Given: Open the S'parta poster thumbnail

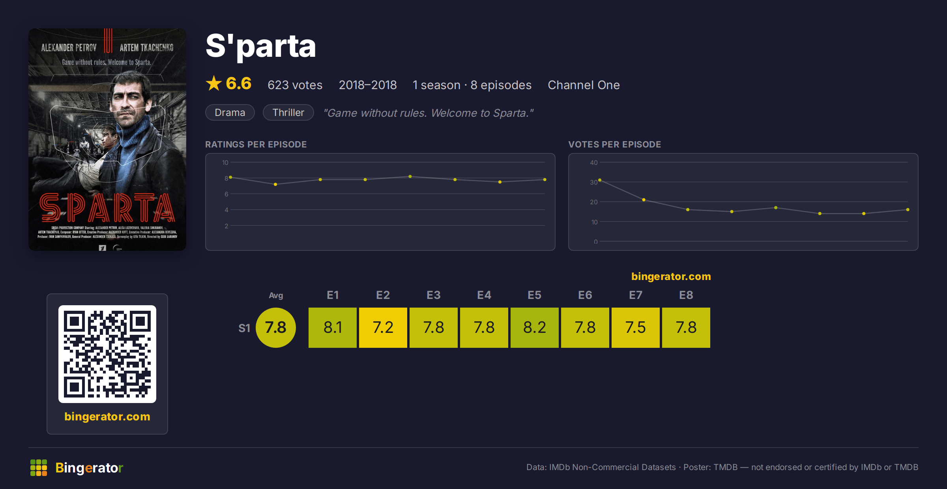Looking at the screenshot, I should [x=107, y=139].
